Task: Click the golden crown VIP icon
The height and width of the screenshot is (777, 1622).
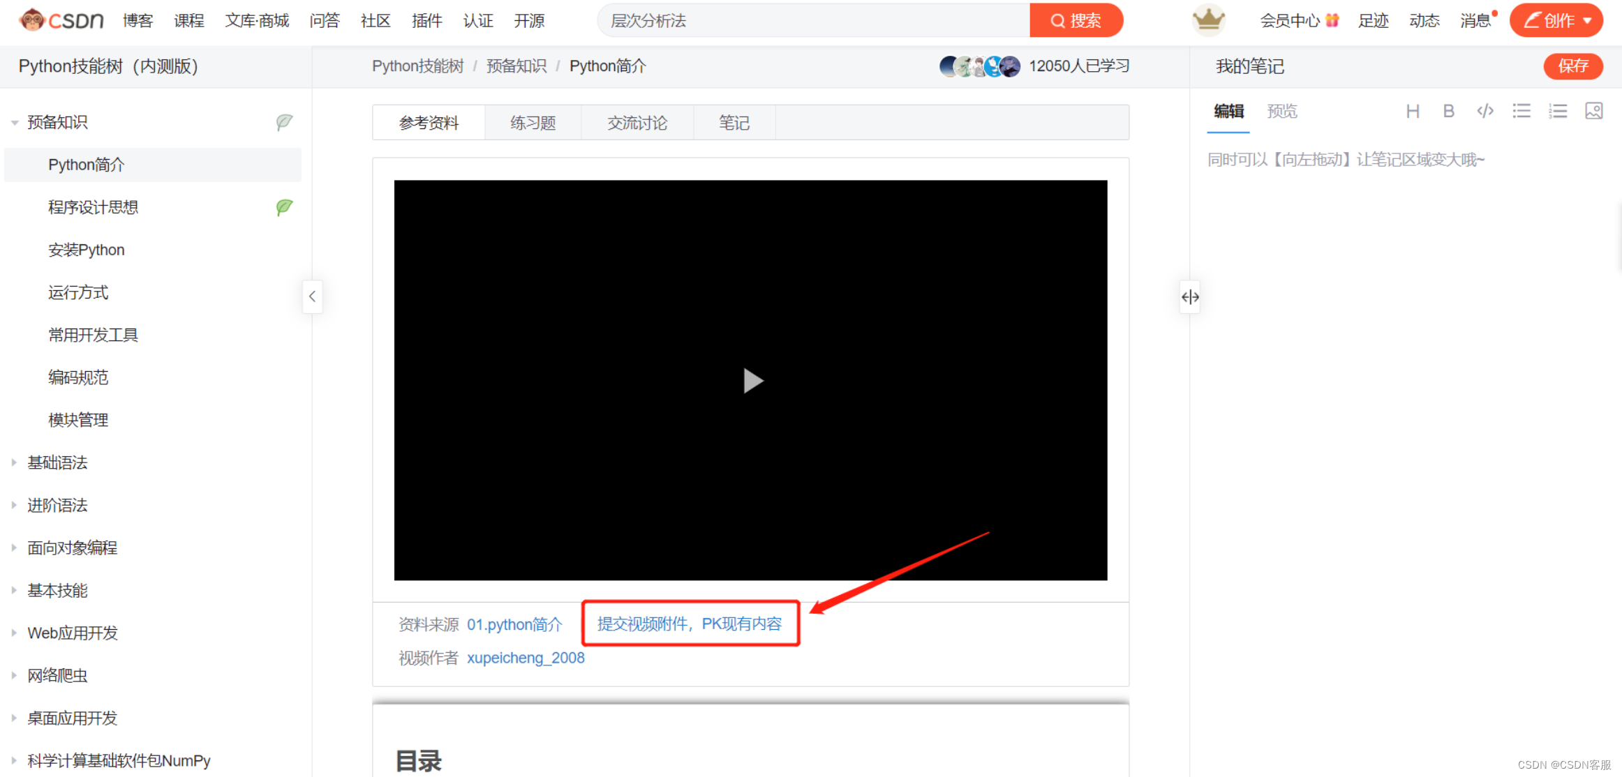Action: click(x=1208, y=20)
